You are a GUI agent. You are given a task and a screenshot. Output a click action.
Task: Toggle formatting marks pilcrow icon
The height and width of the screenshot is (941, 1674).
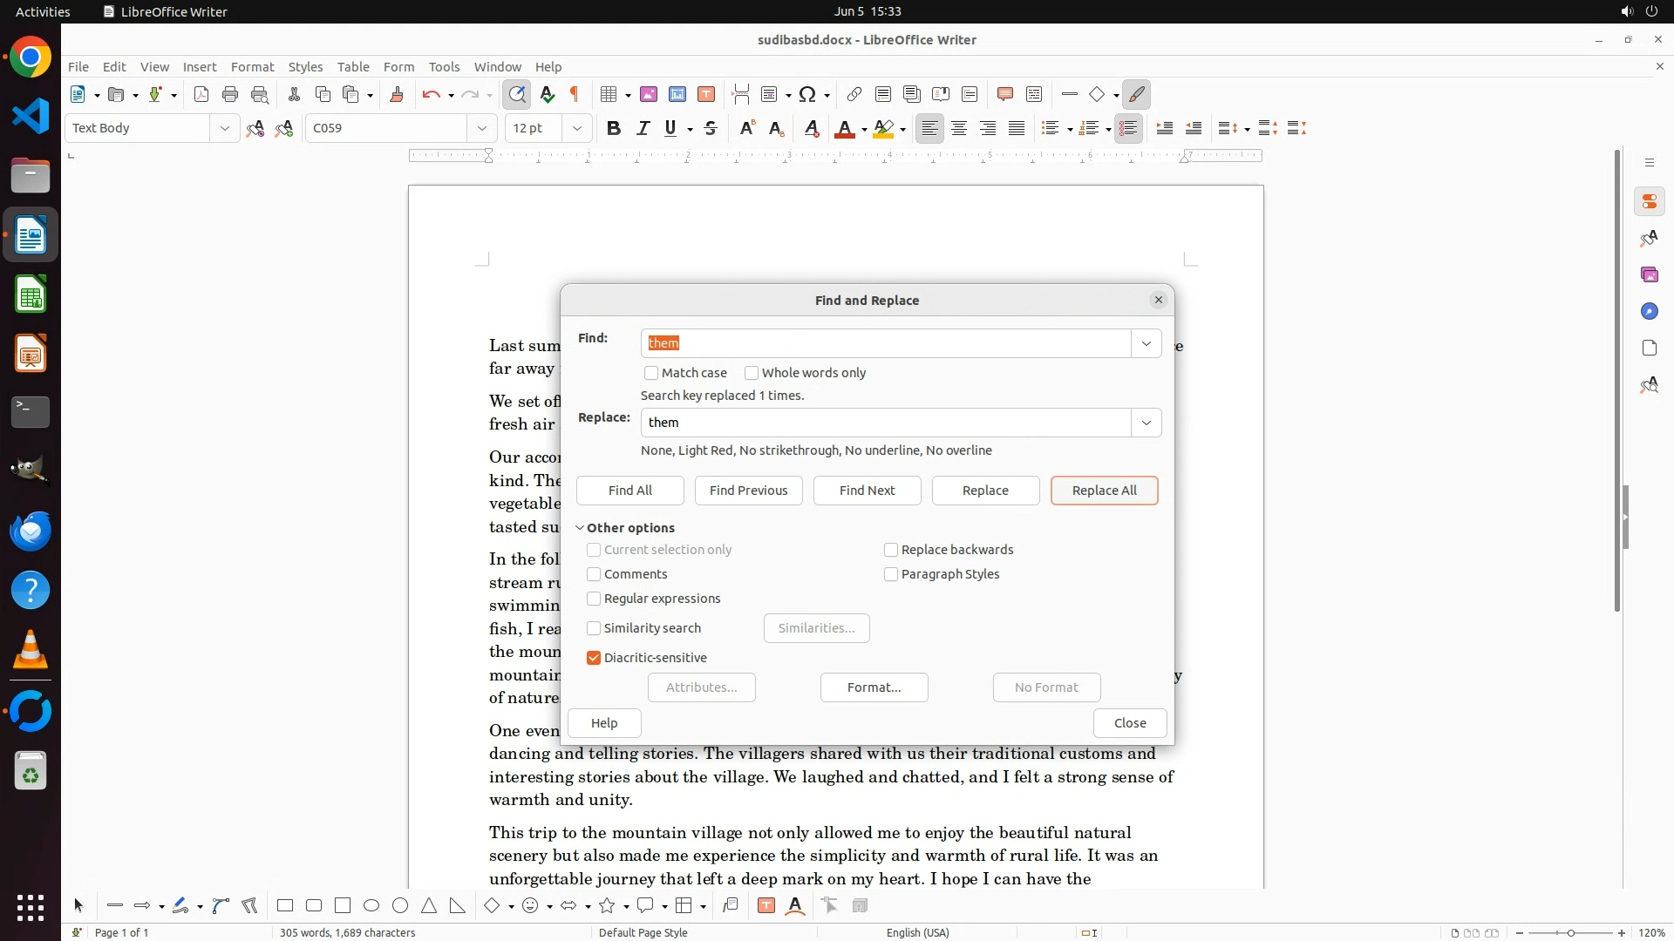pos(575,94)
